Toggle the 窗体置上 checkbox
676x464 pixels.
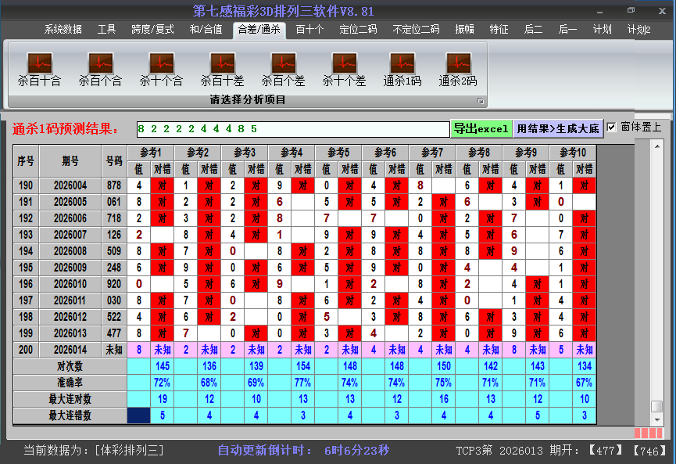[612, 128]
